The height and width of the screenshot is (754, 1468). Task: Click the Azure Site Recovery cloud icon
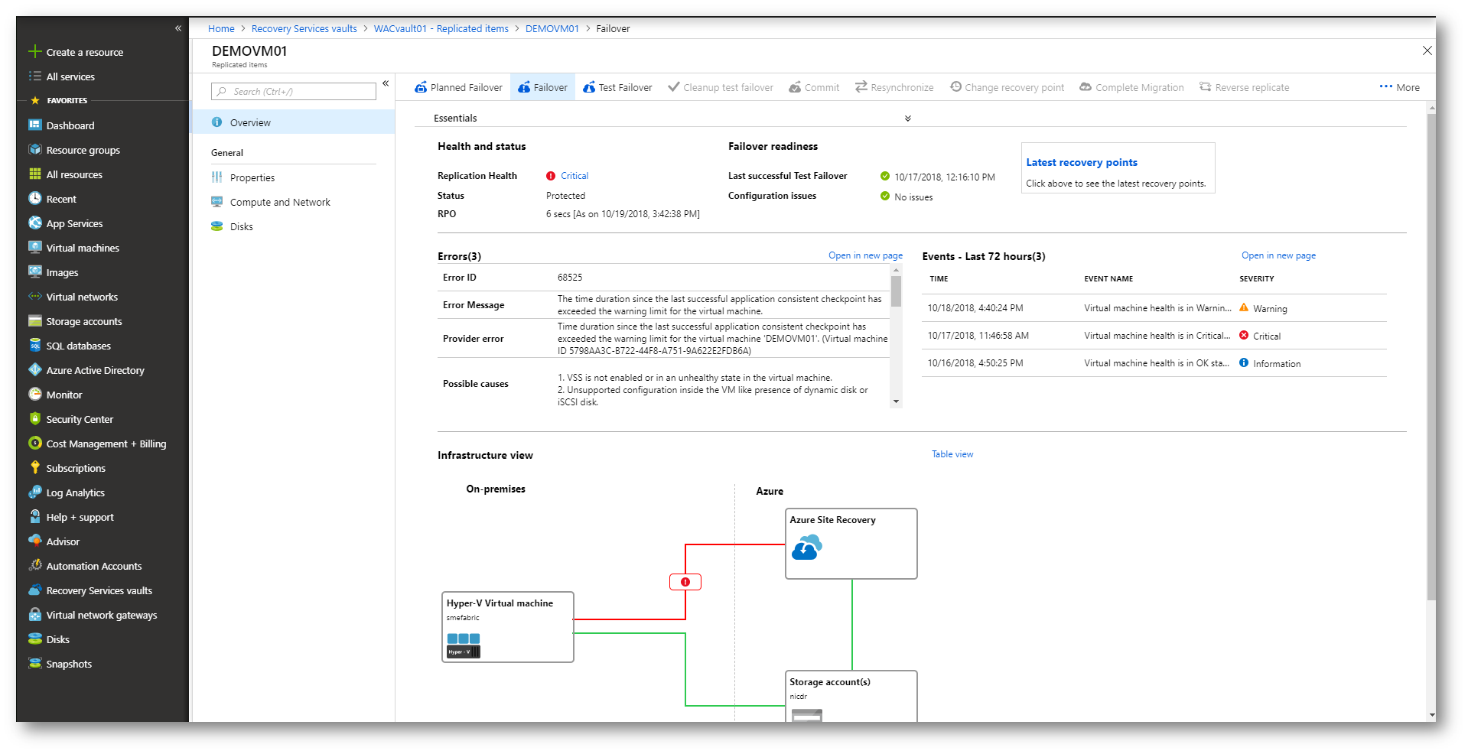pos(806,548)
